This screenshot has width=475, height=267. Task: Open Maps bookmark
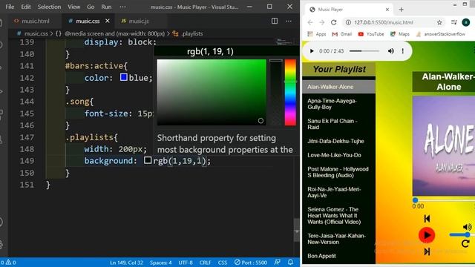pos(400,34)
